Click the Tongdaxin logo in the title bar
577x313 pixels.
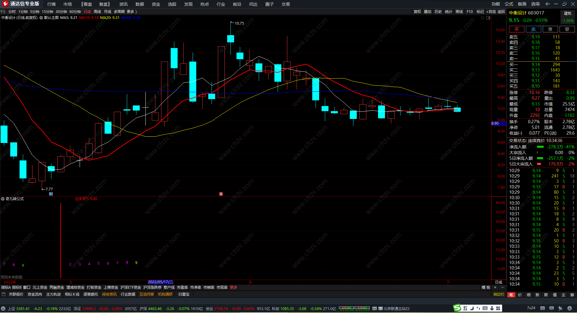click(x=5, y=4)
